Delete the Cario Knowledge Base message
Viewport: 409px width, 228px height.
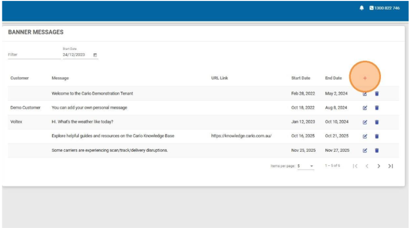(377, 136)
